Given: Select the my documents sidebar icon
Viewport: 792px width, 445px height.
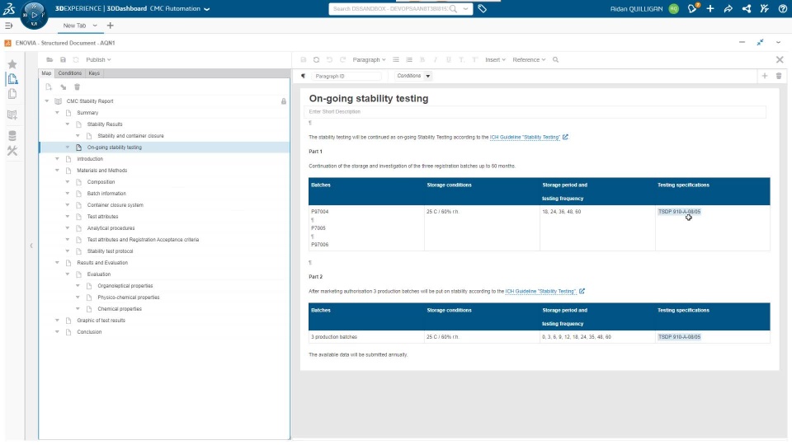Looking at the screenshot, I should tap(12, 79).
